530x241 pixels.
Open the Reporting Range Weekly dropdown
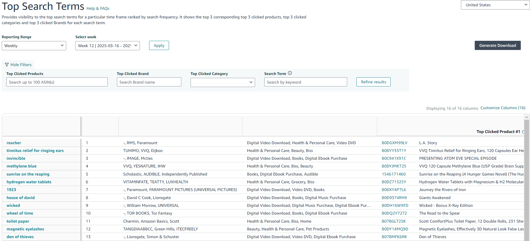(x=34, y=46)
